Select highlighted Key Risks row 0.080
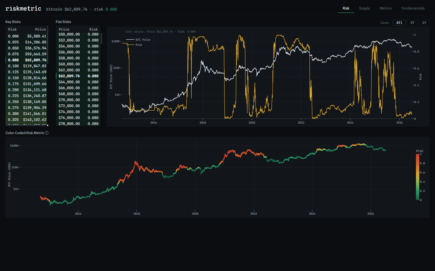435x271 pixels. click(x=27, y=60)
